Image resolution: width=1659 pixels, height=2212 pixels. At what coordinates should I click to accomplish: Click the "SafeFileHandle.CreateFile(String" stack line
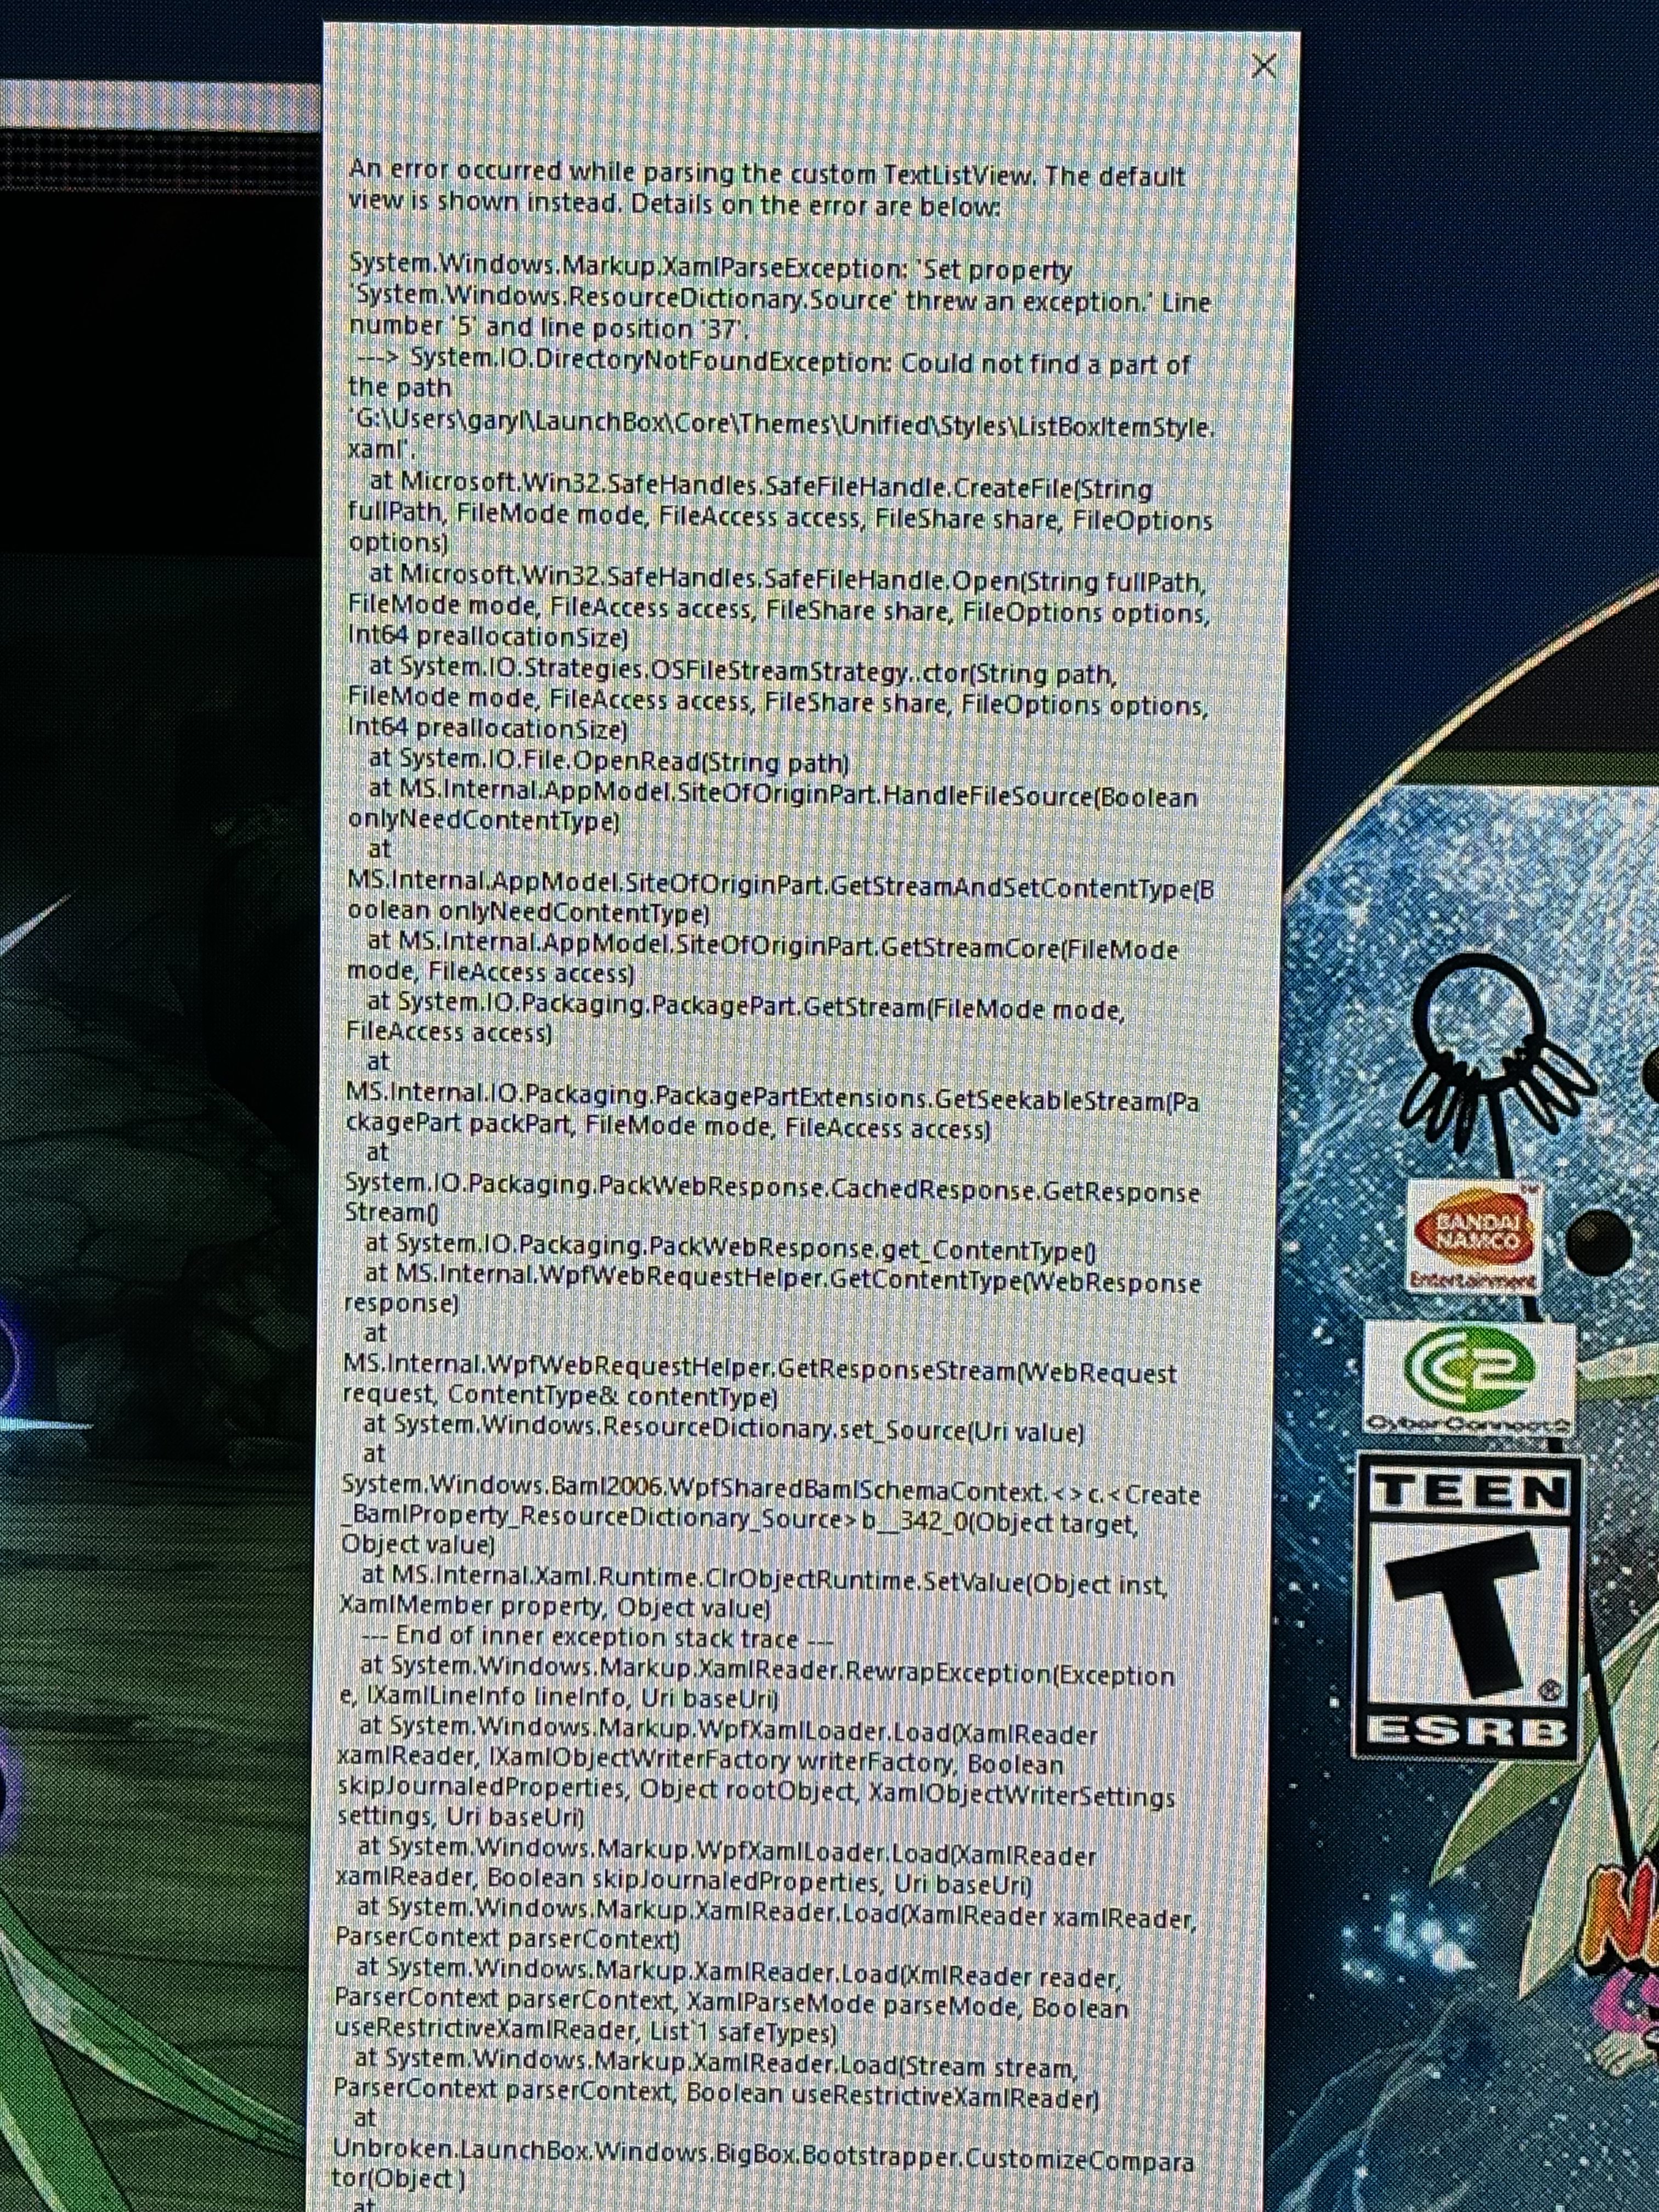tap(761, 486)
